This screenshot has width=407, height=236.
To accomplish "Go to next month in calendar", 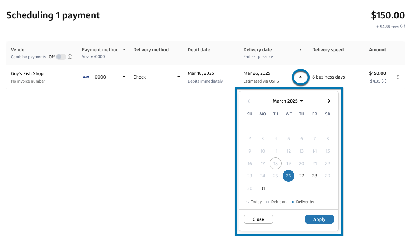I will 329,101.
